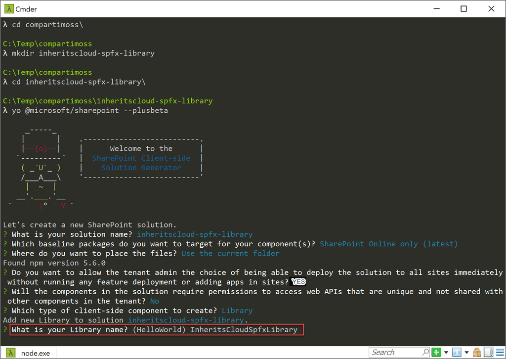Click the Cmder window title text
506x359 pixels.
(x=26, y=9)
